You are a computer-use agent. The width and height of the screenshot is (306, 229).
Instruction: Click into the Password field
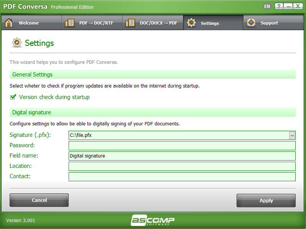point(182,146)
